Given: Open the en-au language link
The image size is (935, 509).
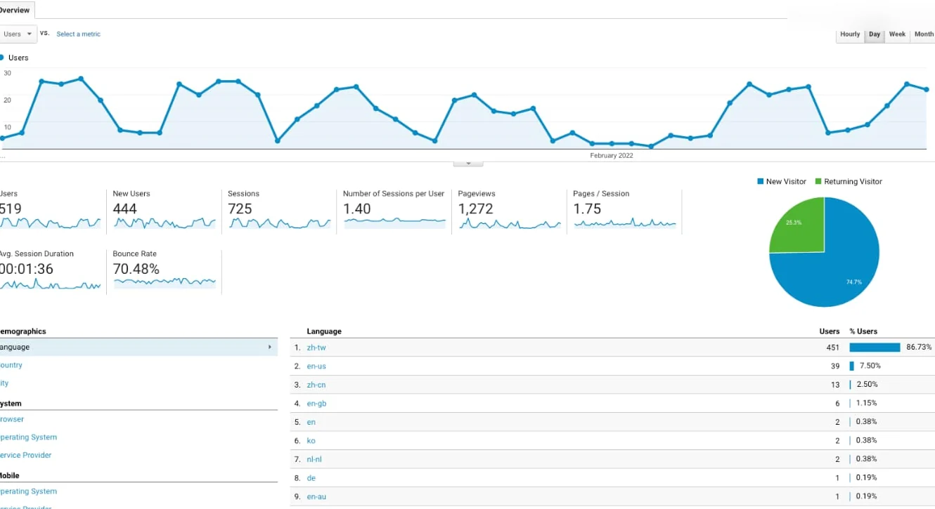Looking at the screenshot, I should pos(316,496).
